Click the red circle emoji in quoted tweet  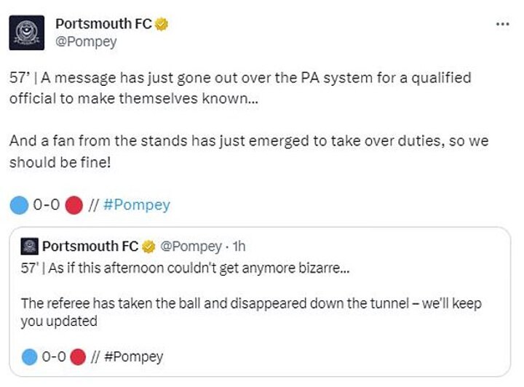pyautogui.click(x=79, y=356)
